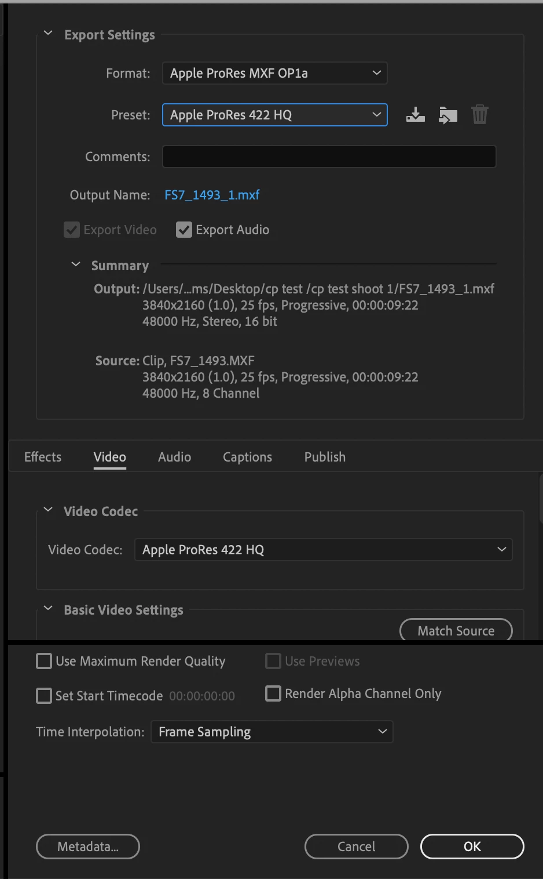Enable Set Start Timecode checkbox
543x879 pixels.
44,696
